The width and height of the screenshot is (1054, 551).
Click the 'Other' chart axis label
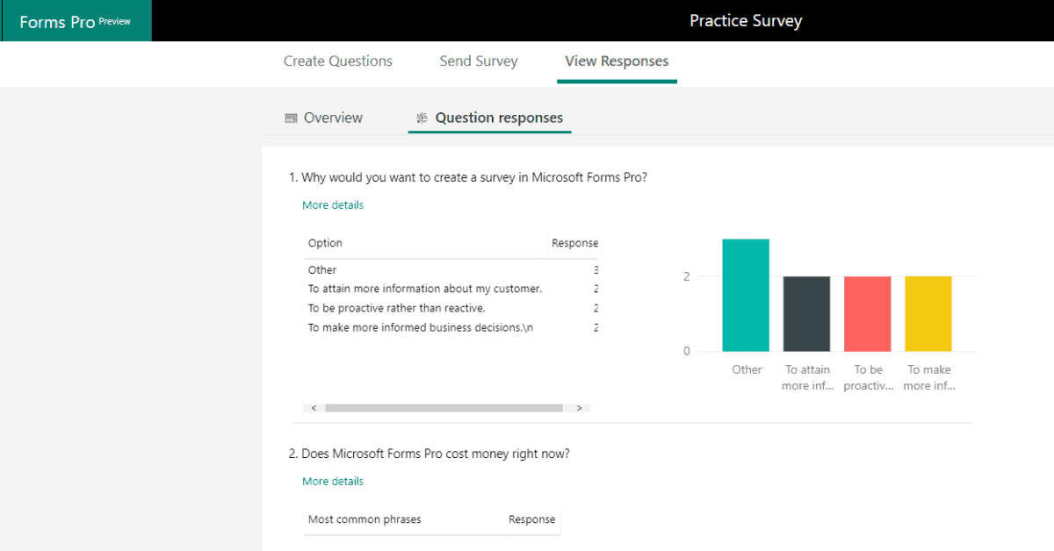pyautogui.click(x=747, y=369)
